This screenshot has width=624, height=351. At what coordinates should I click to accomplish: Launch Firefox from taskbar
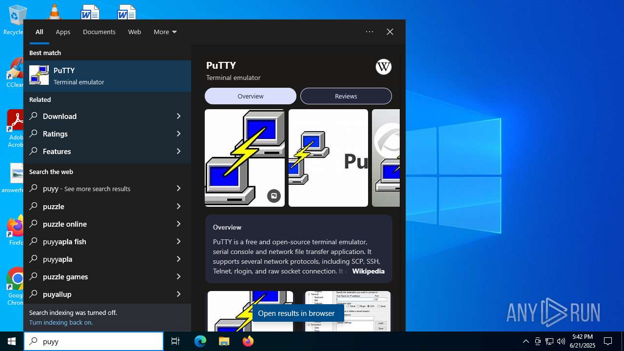click(x=248, y=341)
